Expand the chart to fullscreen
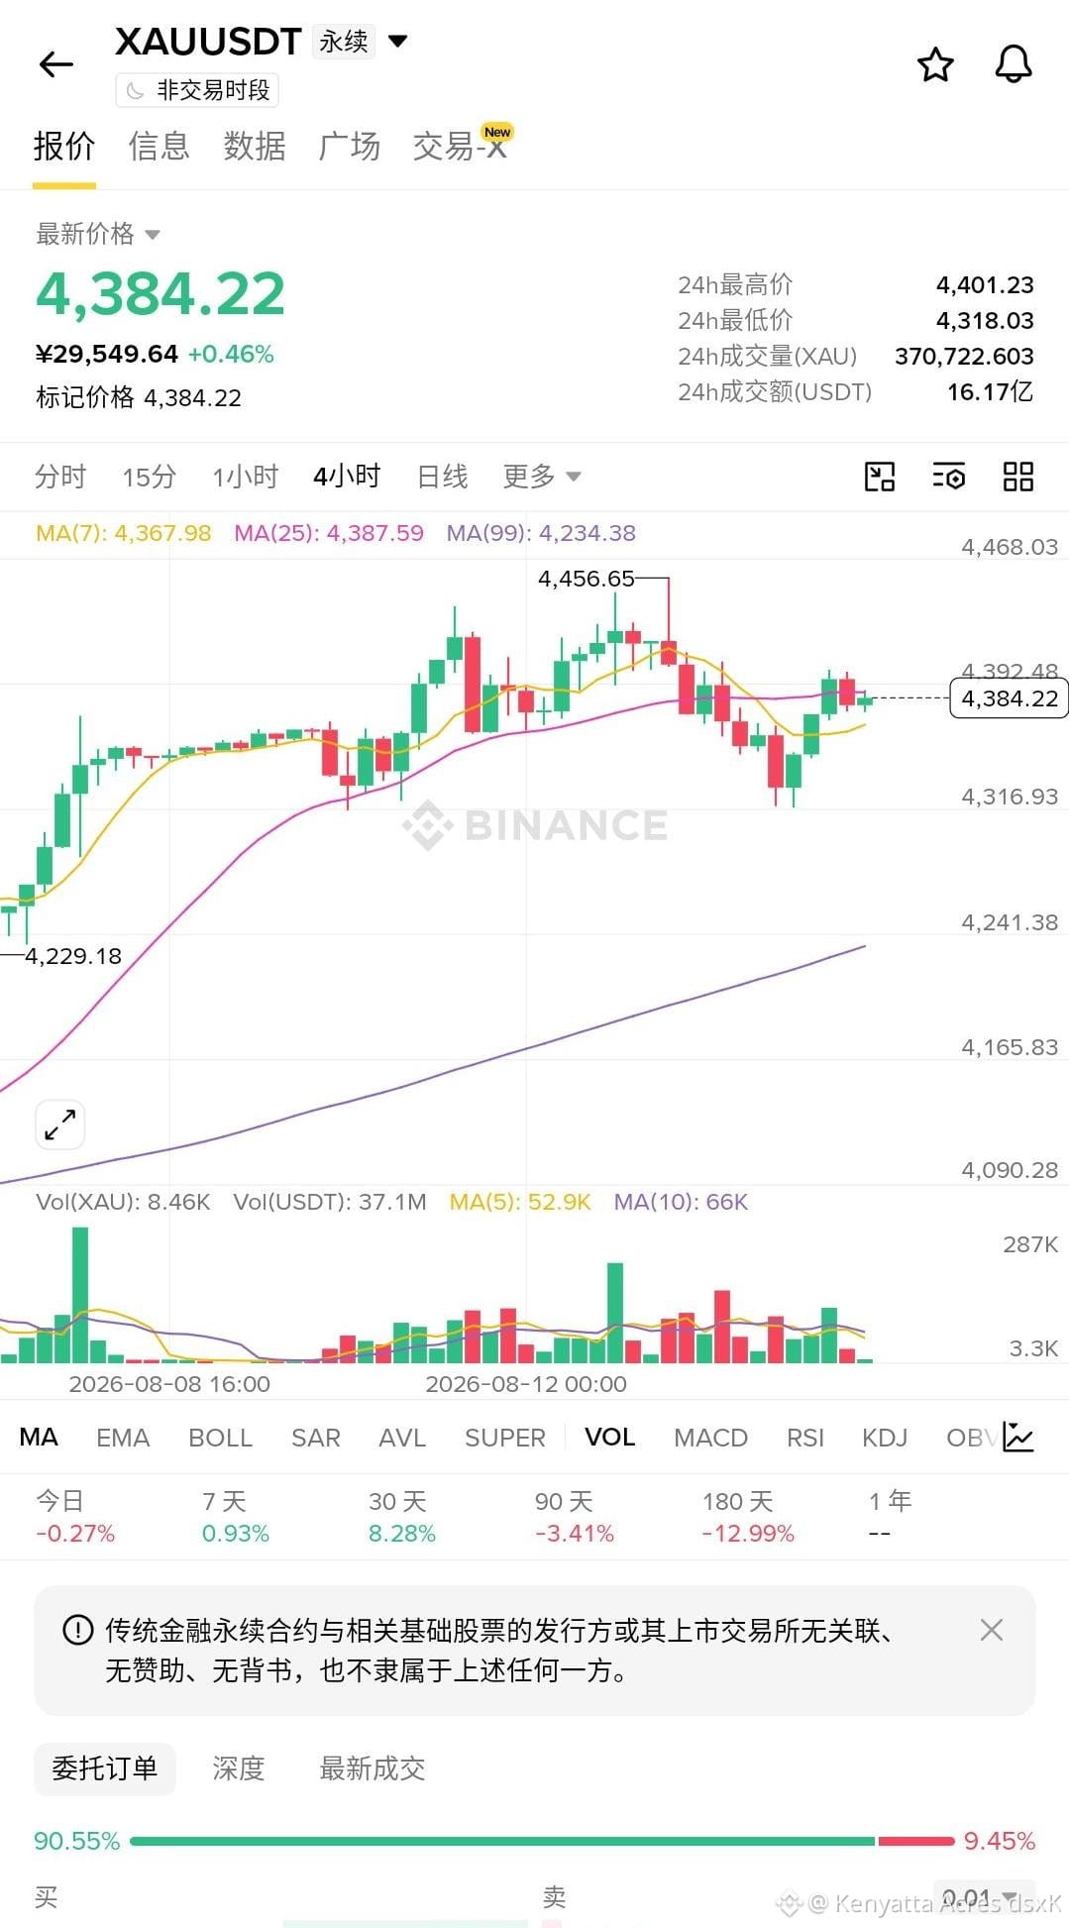 point(60,1125)
